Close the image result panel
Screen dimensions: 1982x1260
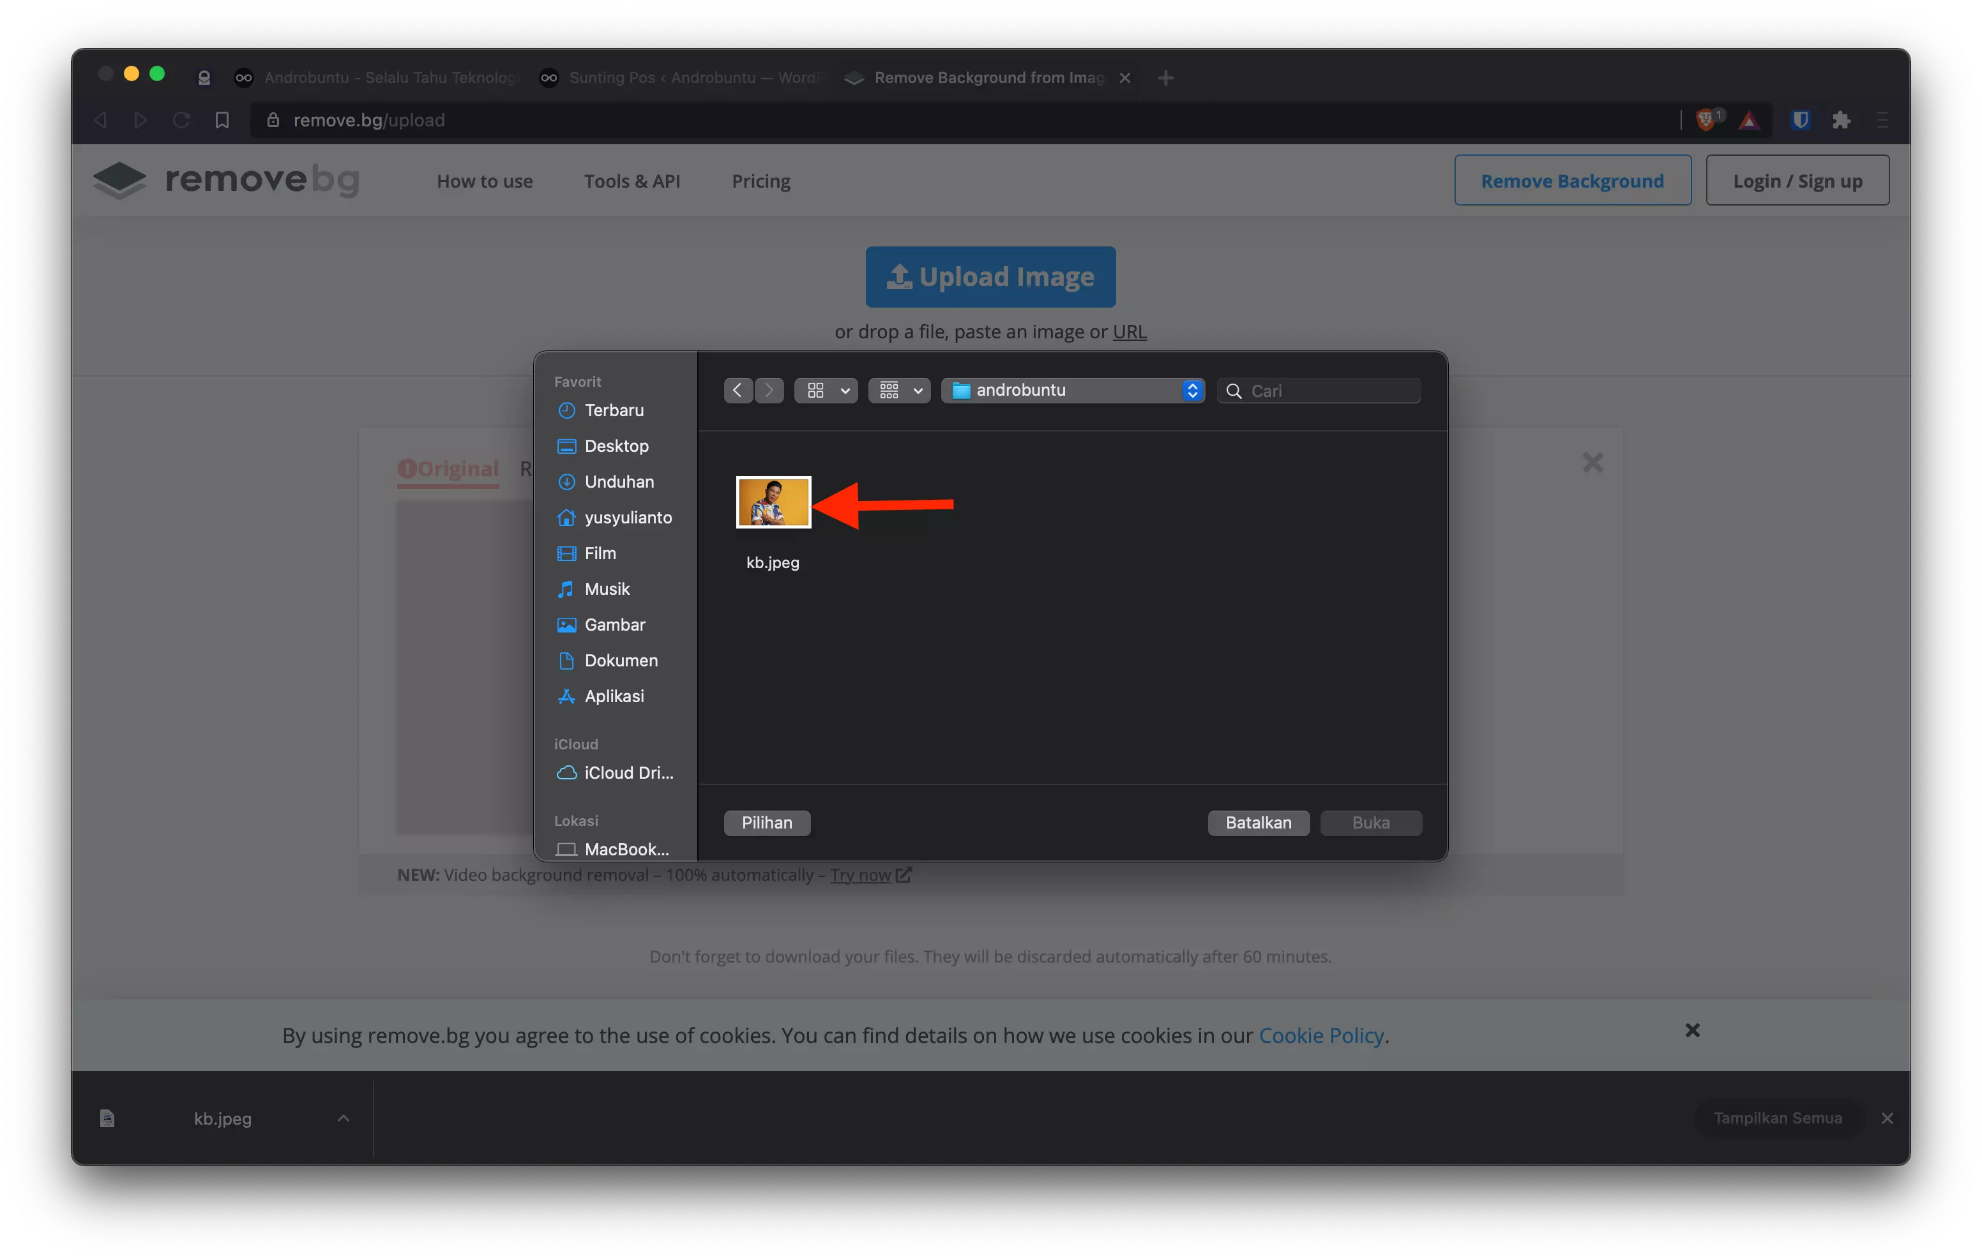[1592, 463]
